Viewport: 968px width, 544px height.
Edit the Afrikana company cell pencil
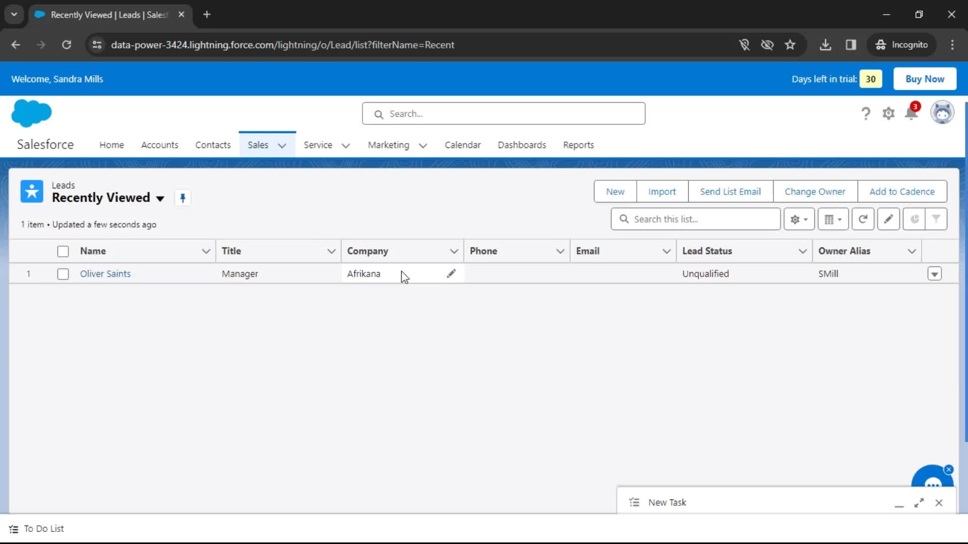(451, 274)
